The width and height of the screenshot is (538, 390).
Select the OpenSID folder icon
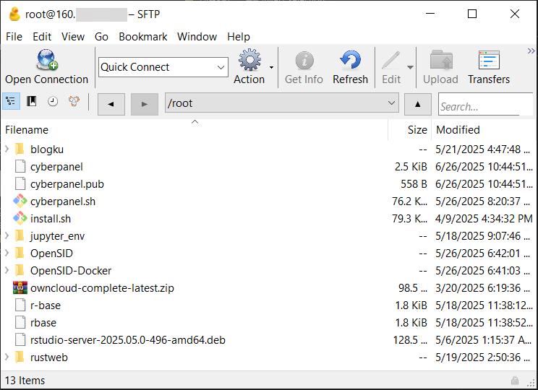pos(20,253)
